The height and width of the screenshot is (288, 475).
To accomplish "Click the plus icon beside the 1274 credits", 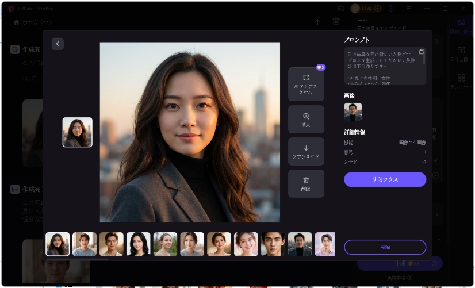I will [378, 9].
